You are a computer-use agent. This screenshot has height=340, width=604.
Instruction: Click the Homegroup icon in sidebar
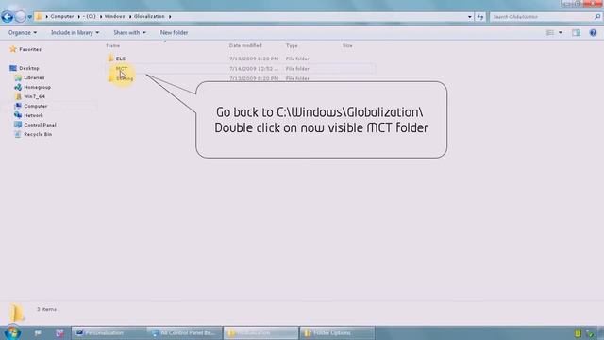tap(18, 87)
